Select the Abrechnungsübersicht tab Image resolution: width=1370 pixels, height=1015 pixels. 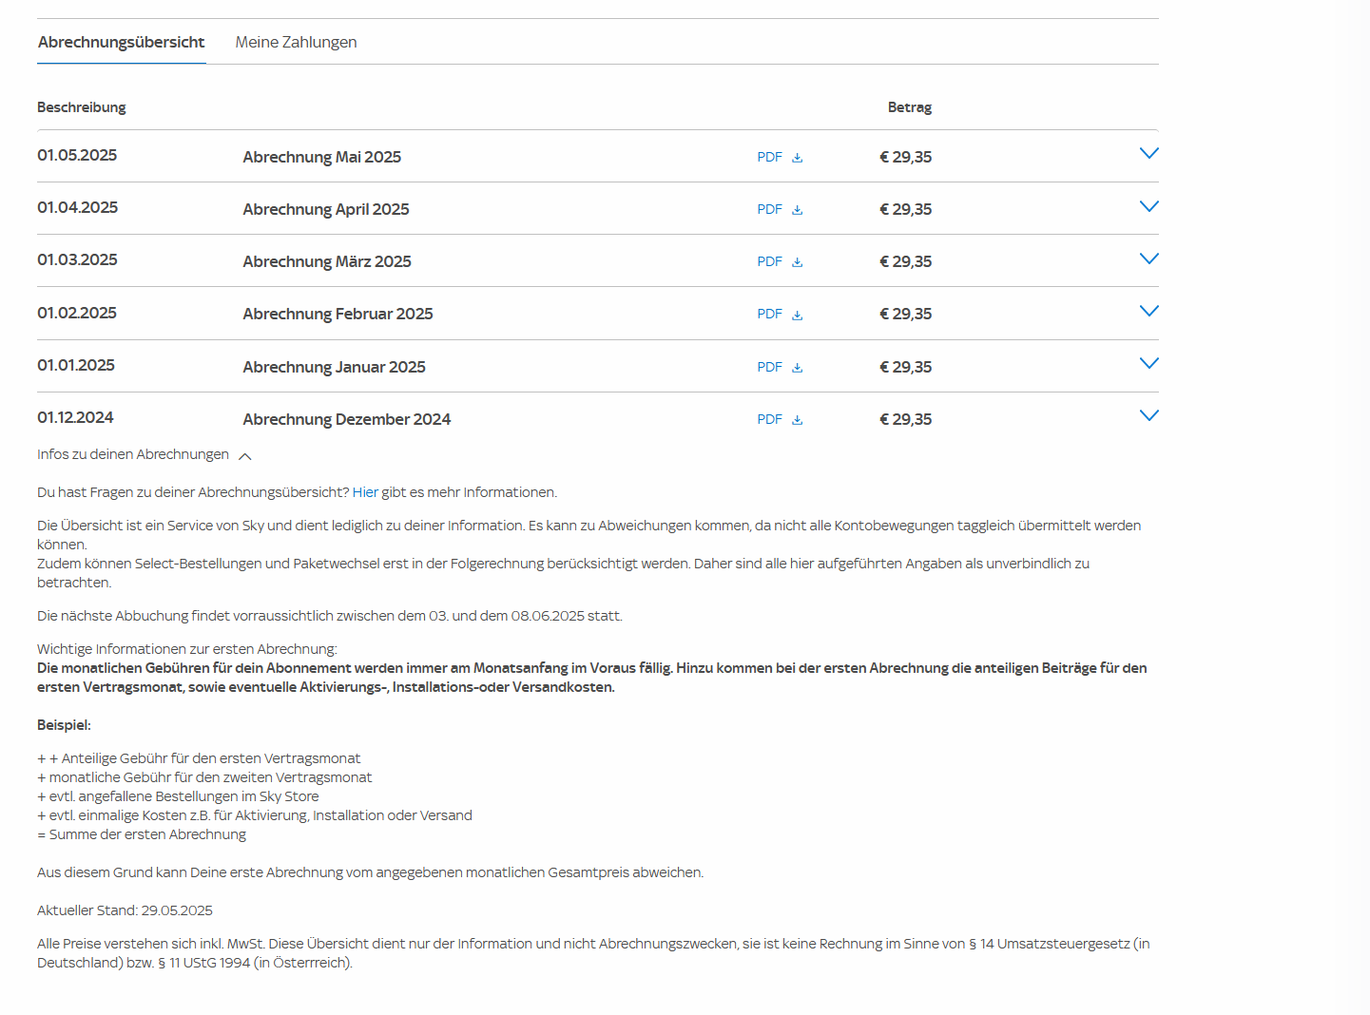121,43
